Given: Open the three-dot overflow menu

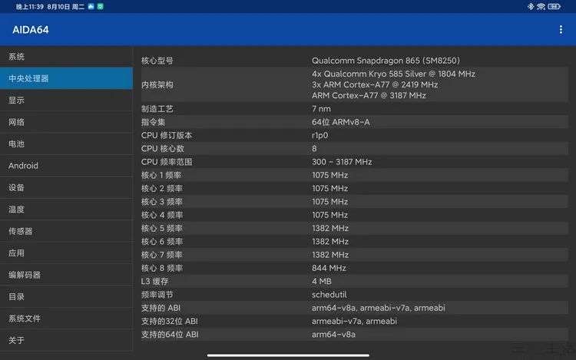Looking at the screenshot, I should (x=561, y=30).
